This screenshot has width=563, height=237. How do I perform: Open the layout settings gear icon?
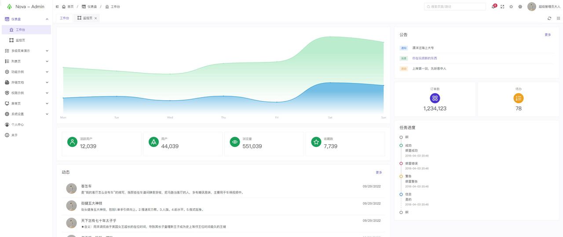tap(520, 7)
